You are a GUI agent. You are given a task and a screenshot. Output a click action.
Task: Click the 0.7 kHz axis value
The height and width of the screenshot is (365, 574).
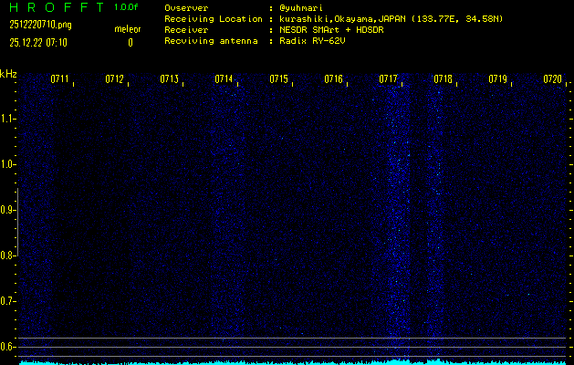tap(7, 301)
